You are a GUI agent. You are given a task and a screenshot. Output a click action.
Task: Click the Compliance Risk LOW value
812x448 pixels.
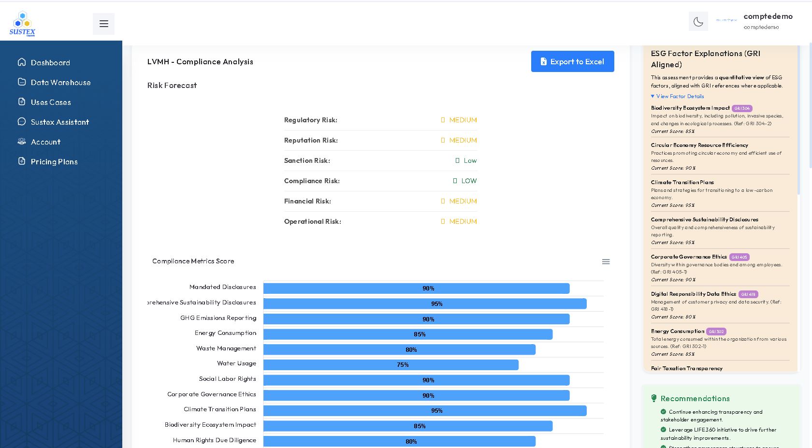(464, 181)
